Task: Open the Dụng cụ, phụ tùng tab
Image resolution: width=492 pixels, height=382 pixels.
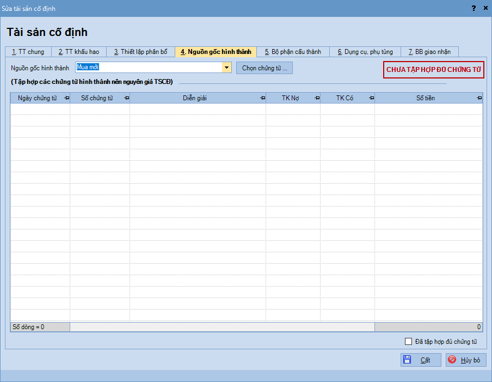Action: 365,52
